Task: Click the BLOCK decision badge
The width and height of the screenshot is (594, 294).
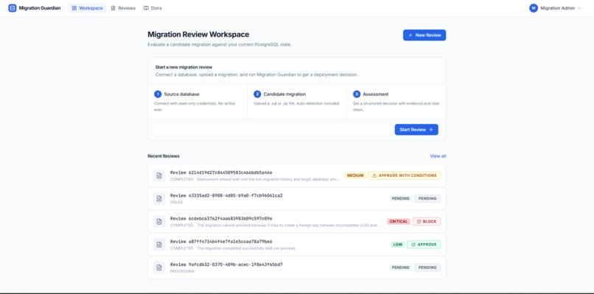Action: pos(427,222)
